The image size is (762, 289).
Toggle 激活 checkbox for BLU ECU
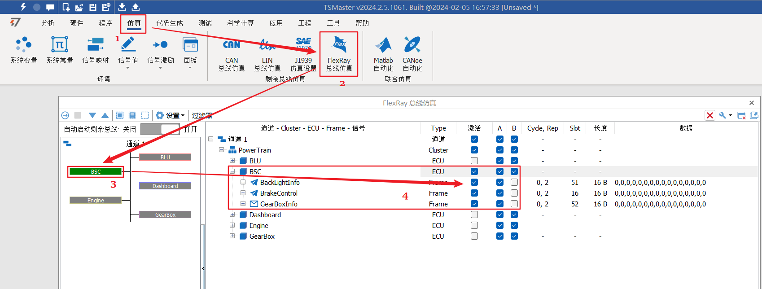tap(474, 161)
